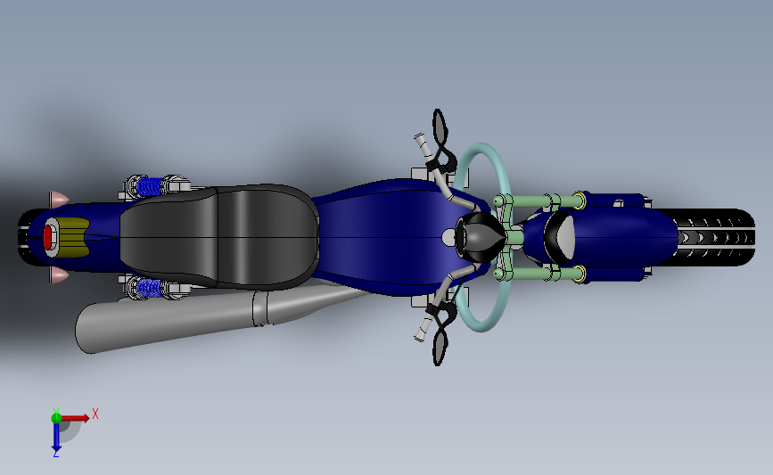
Task: Select the lower pink rear turn signal
Action: [x=59, y=275]
